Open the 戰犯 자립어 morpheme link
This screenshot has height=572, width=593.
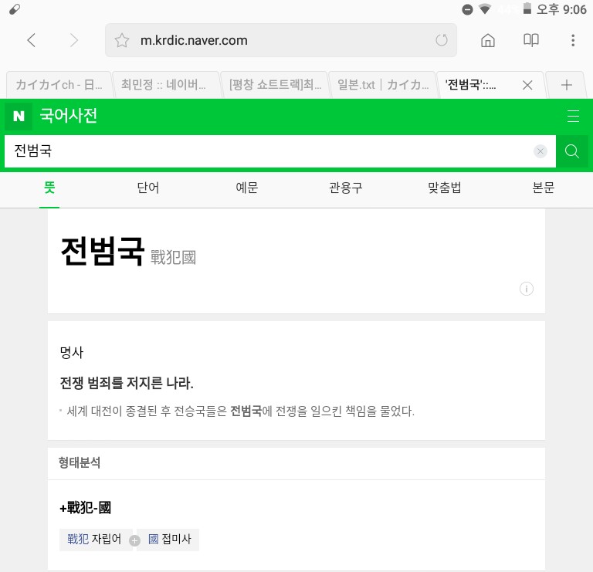94,540
